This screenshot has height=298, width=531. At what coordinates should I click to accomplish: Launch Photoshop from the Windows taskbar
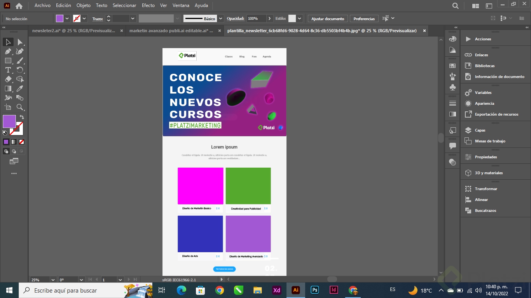pos(315,290)
